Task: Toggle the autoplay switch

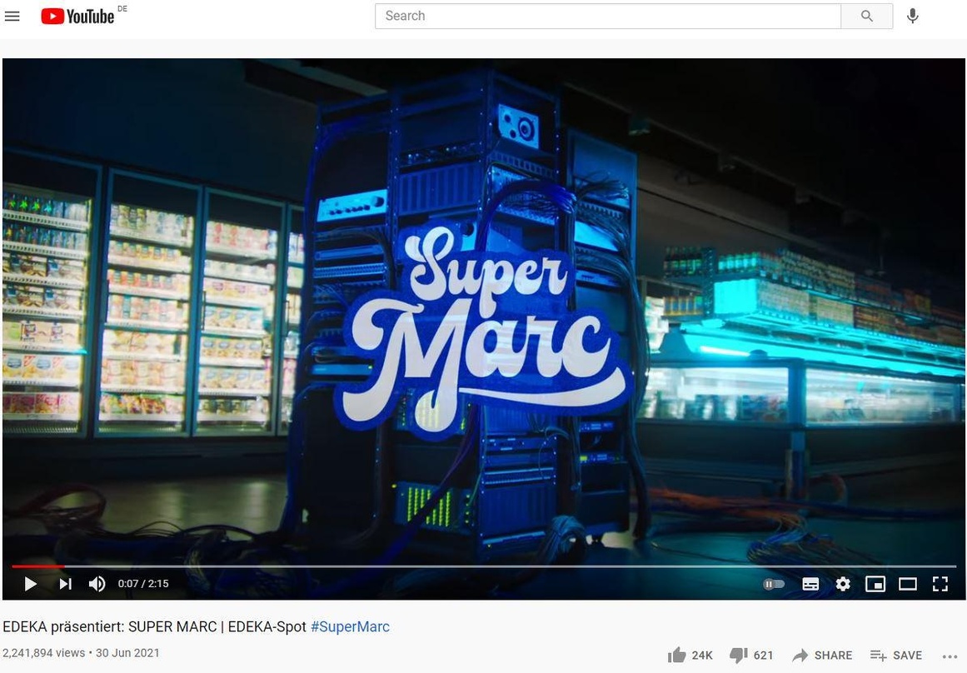Action: pos(774,584)
